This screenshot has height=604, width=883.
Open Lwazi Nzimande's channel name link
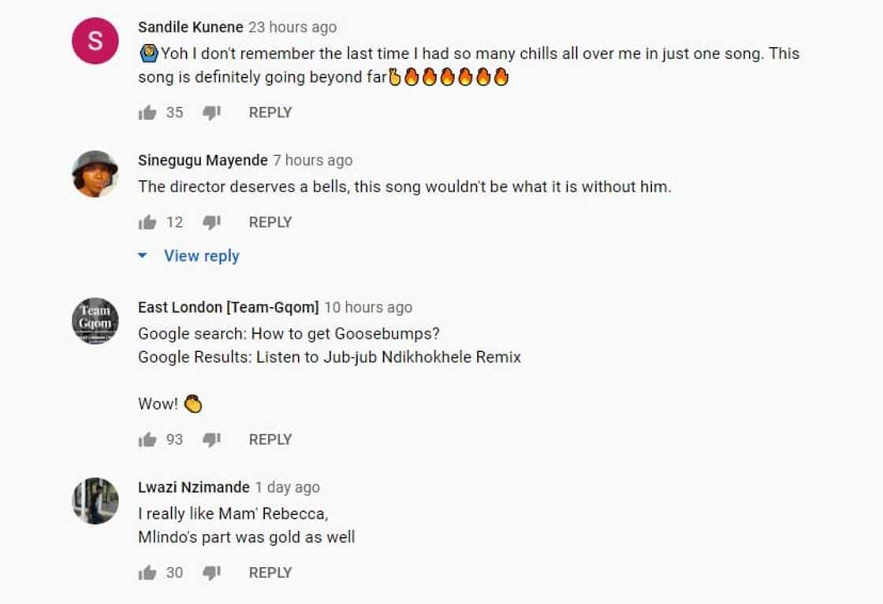click(x=193, y=487)
